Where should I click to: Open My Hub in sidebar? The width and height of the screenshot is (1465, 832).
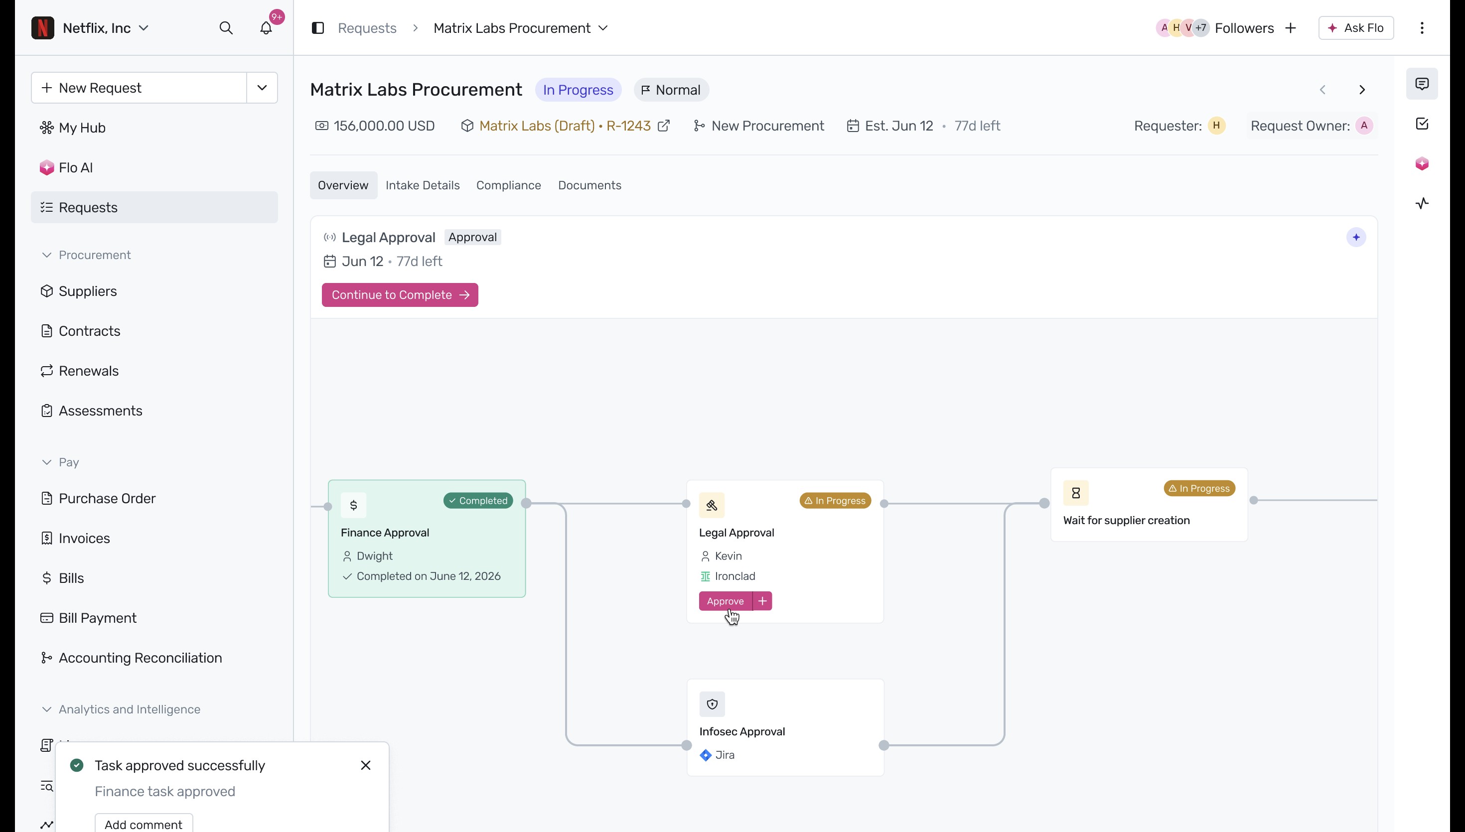tap(154, 128)
